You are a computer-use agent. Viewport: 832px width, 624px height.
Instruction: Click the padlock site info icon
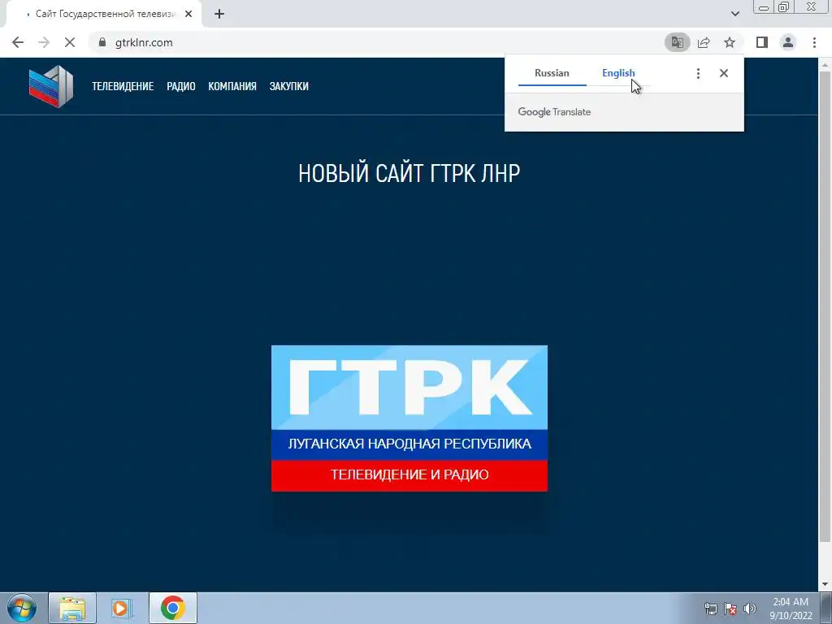click(x=102, y=42)
